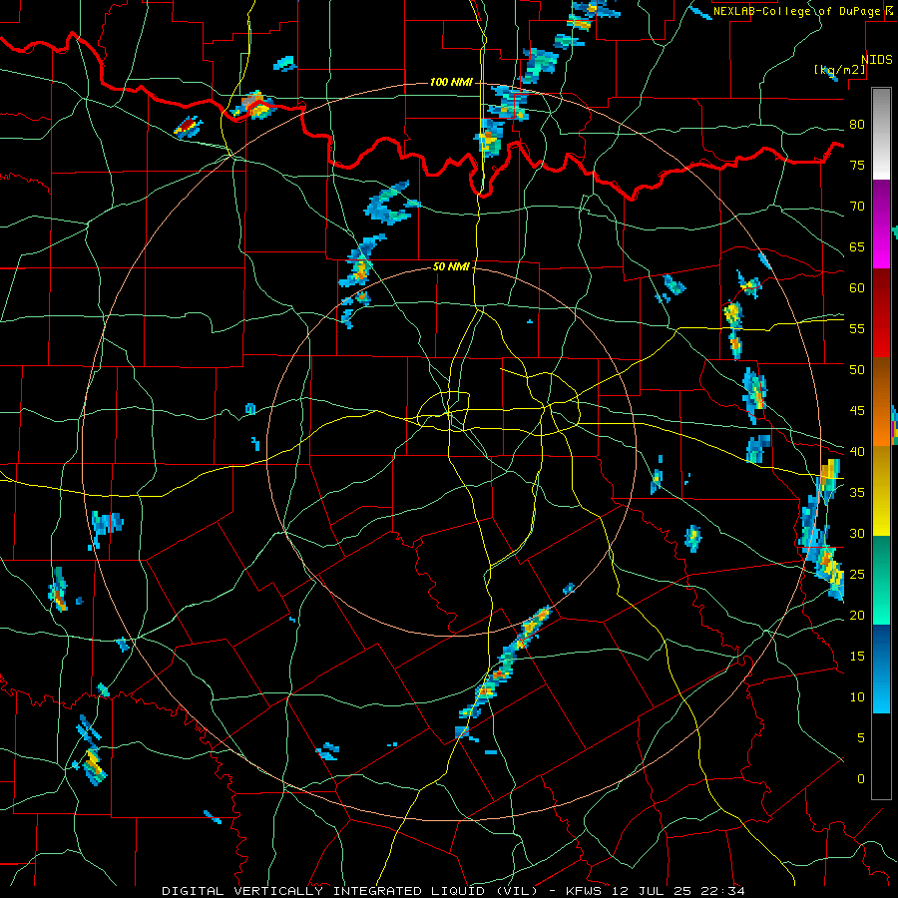Click the 60 value on the VIL scale

[857, 288]
